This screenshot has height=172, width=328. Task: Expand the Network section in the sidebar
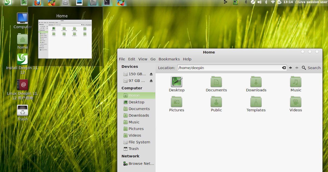[x=130, y=156]
